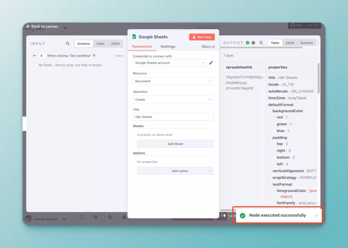Click the Google Sheets node icon
348x248 pixels.
(134, 36)
